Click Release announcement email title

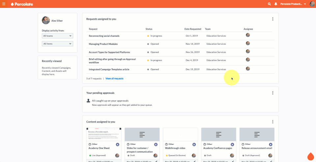click(x=257, y=148)
